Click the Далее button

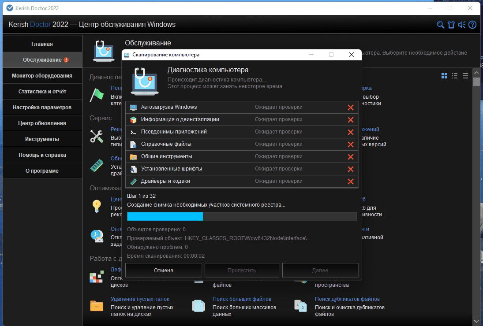(x=320, y=270)
